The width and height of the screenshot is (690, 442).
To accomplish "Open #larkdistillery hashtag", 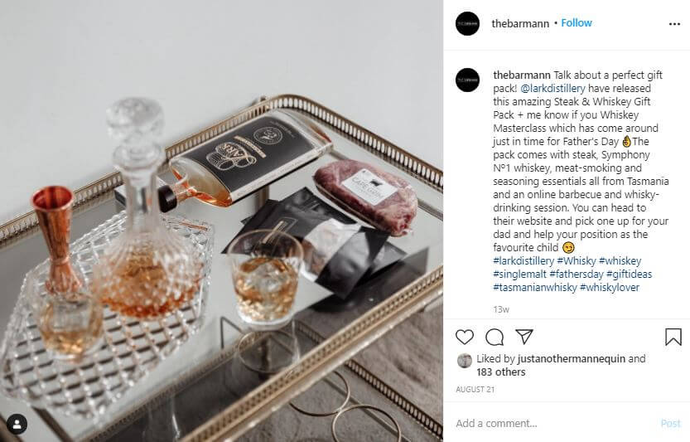I will click(x=524, y=260).
